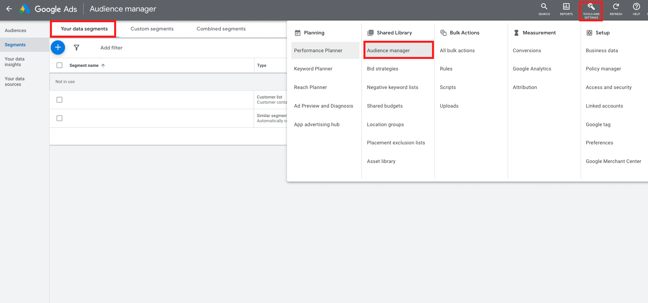
Task: Click the Bulk Actions icon
Action: pos(443,33)
